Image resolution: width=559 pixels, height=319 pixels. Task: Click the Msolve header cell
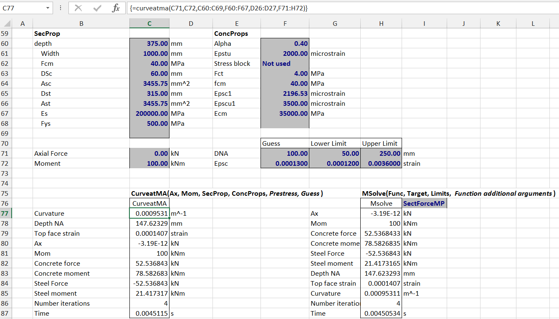[x=381, y=204]
